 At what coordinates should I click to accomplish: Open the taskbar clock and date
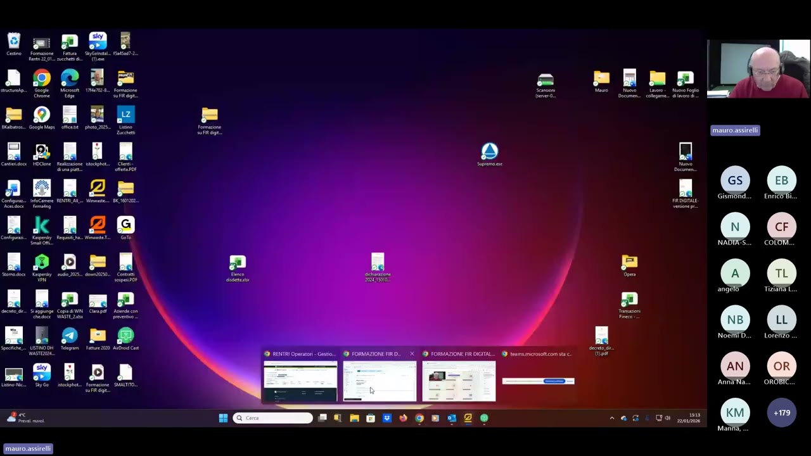[x=688, y=418]
